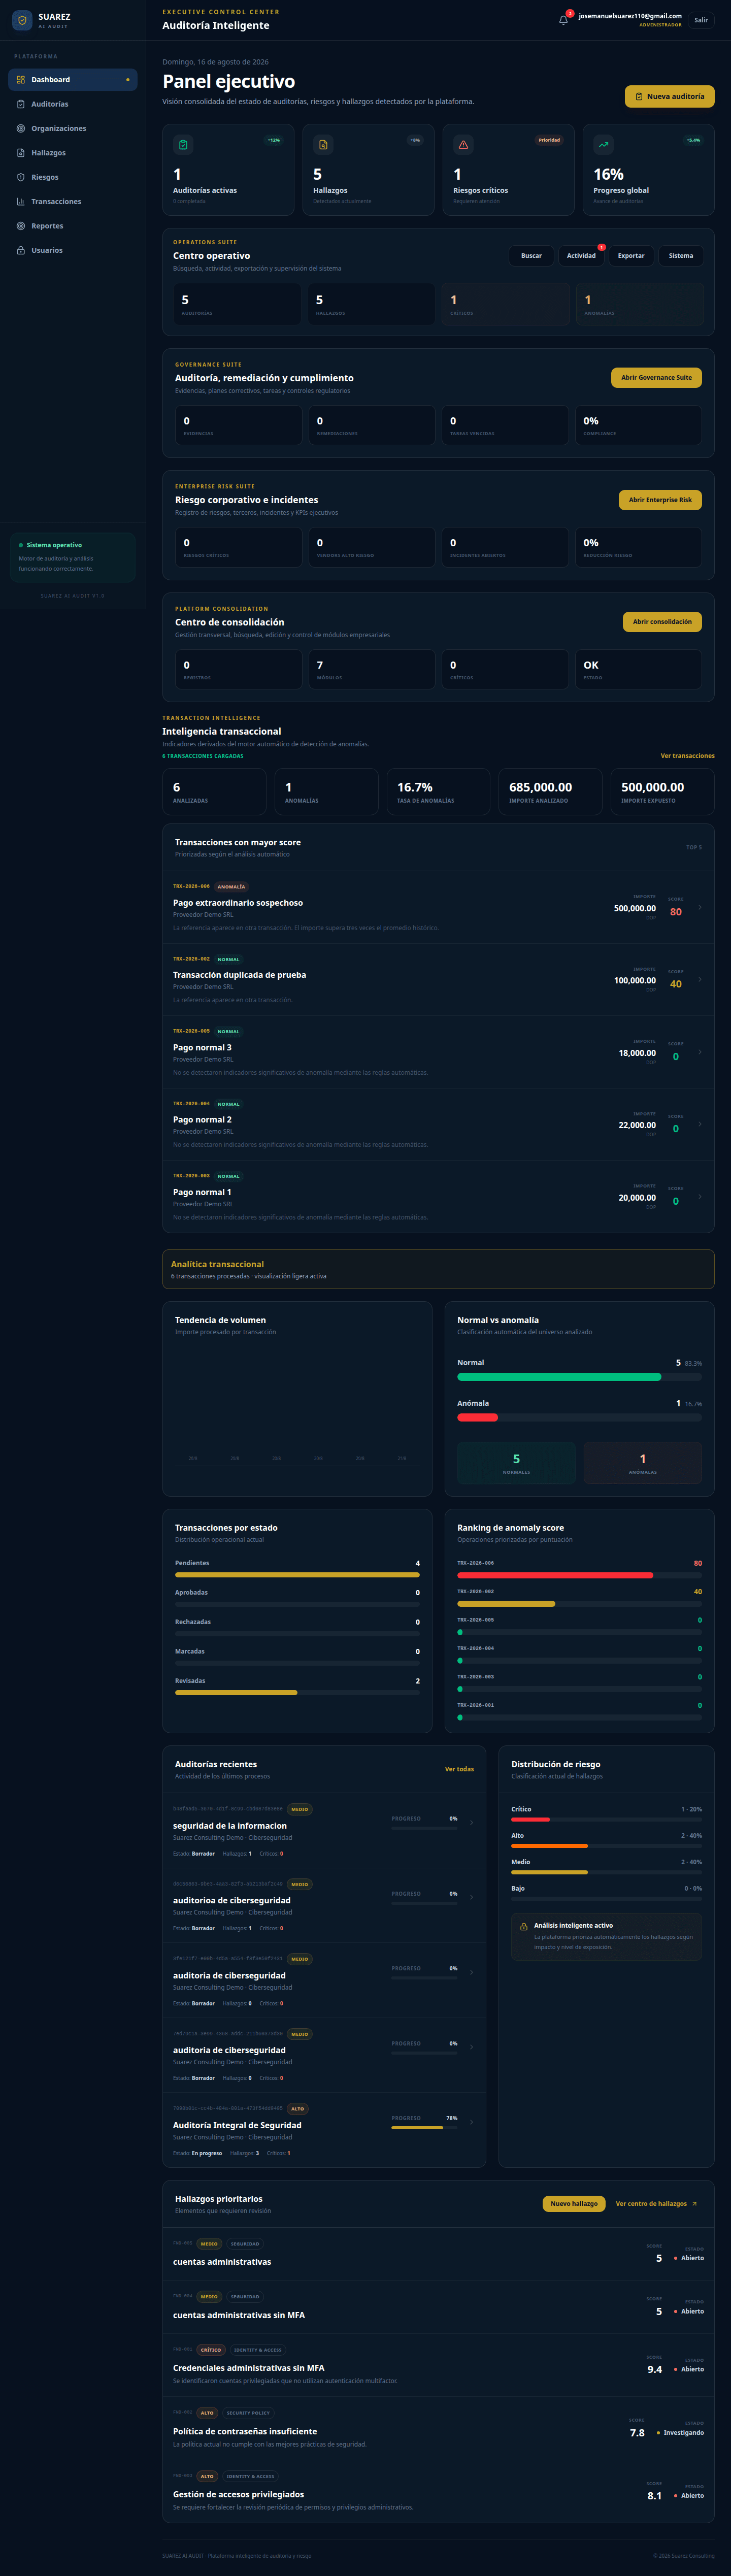Click Abrir Governance Suite button

tap(656, 377)
